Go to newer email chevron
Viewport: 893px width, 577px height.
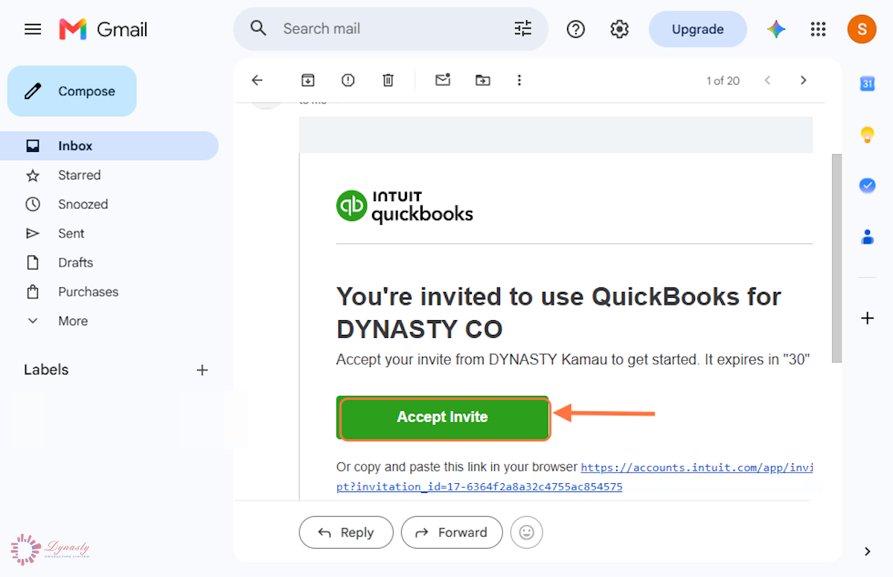click(767, 80)
